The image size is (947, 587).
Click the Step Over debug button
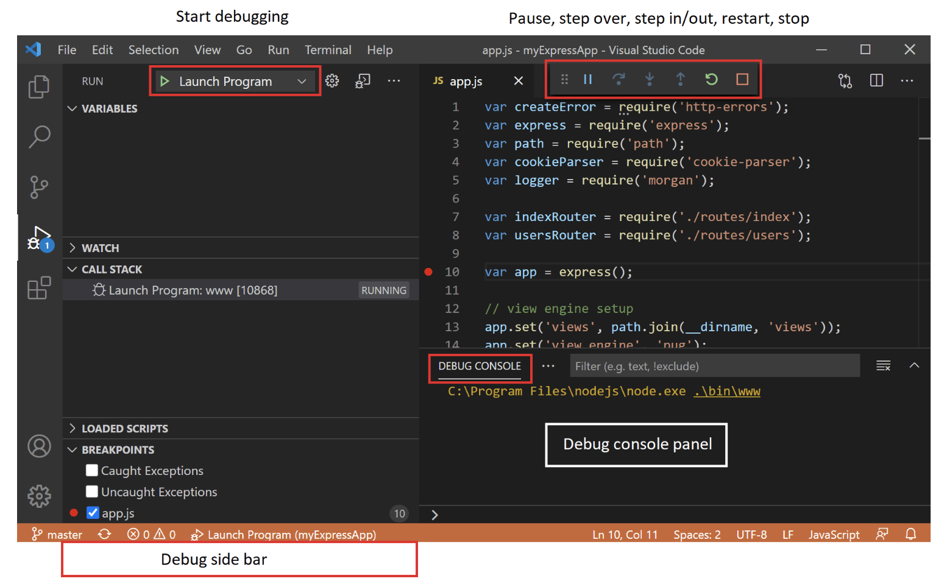[x=619, y=79]
